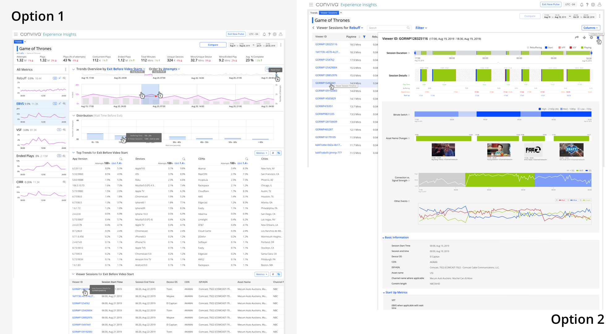Open gear settings in Viewer ID panel

(x=591, y=37)
